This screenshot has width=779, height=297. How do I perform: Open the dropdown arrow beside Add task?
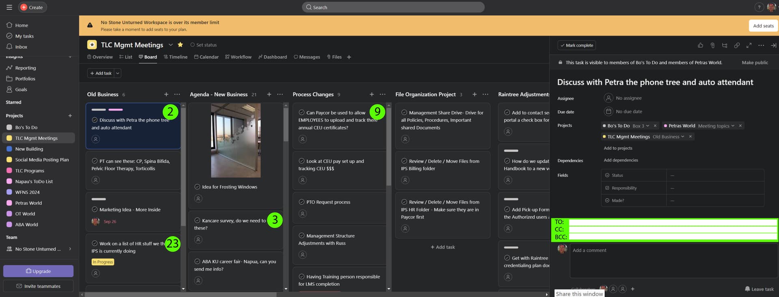coord(118,73)
